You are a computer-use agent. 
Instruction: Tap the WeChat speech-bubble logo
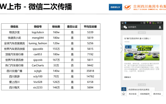coord(125,27)
